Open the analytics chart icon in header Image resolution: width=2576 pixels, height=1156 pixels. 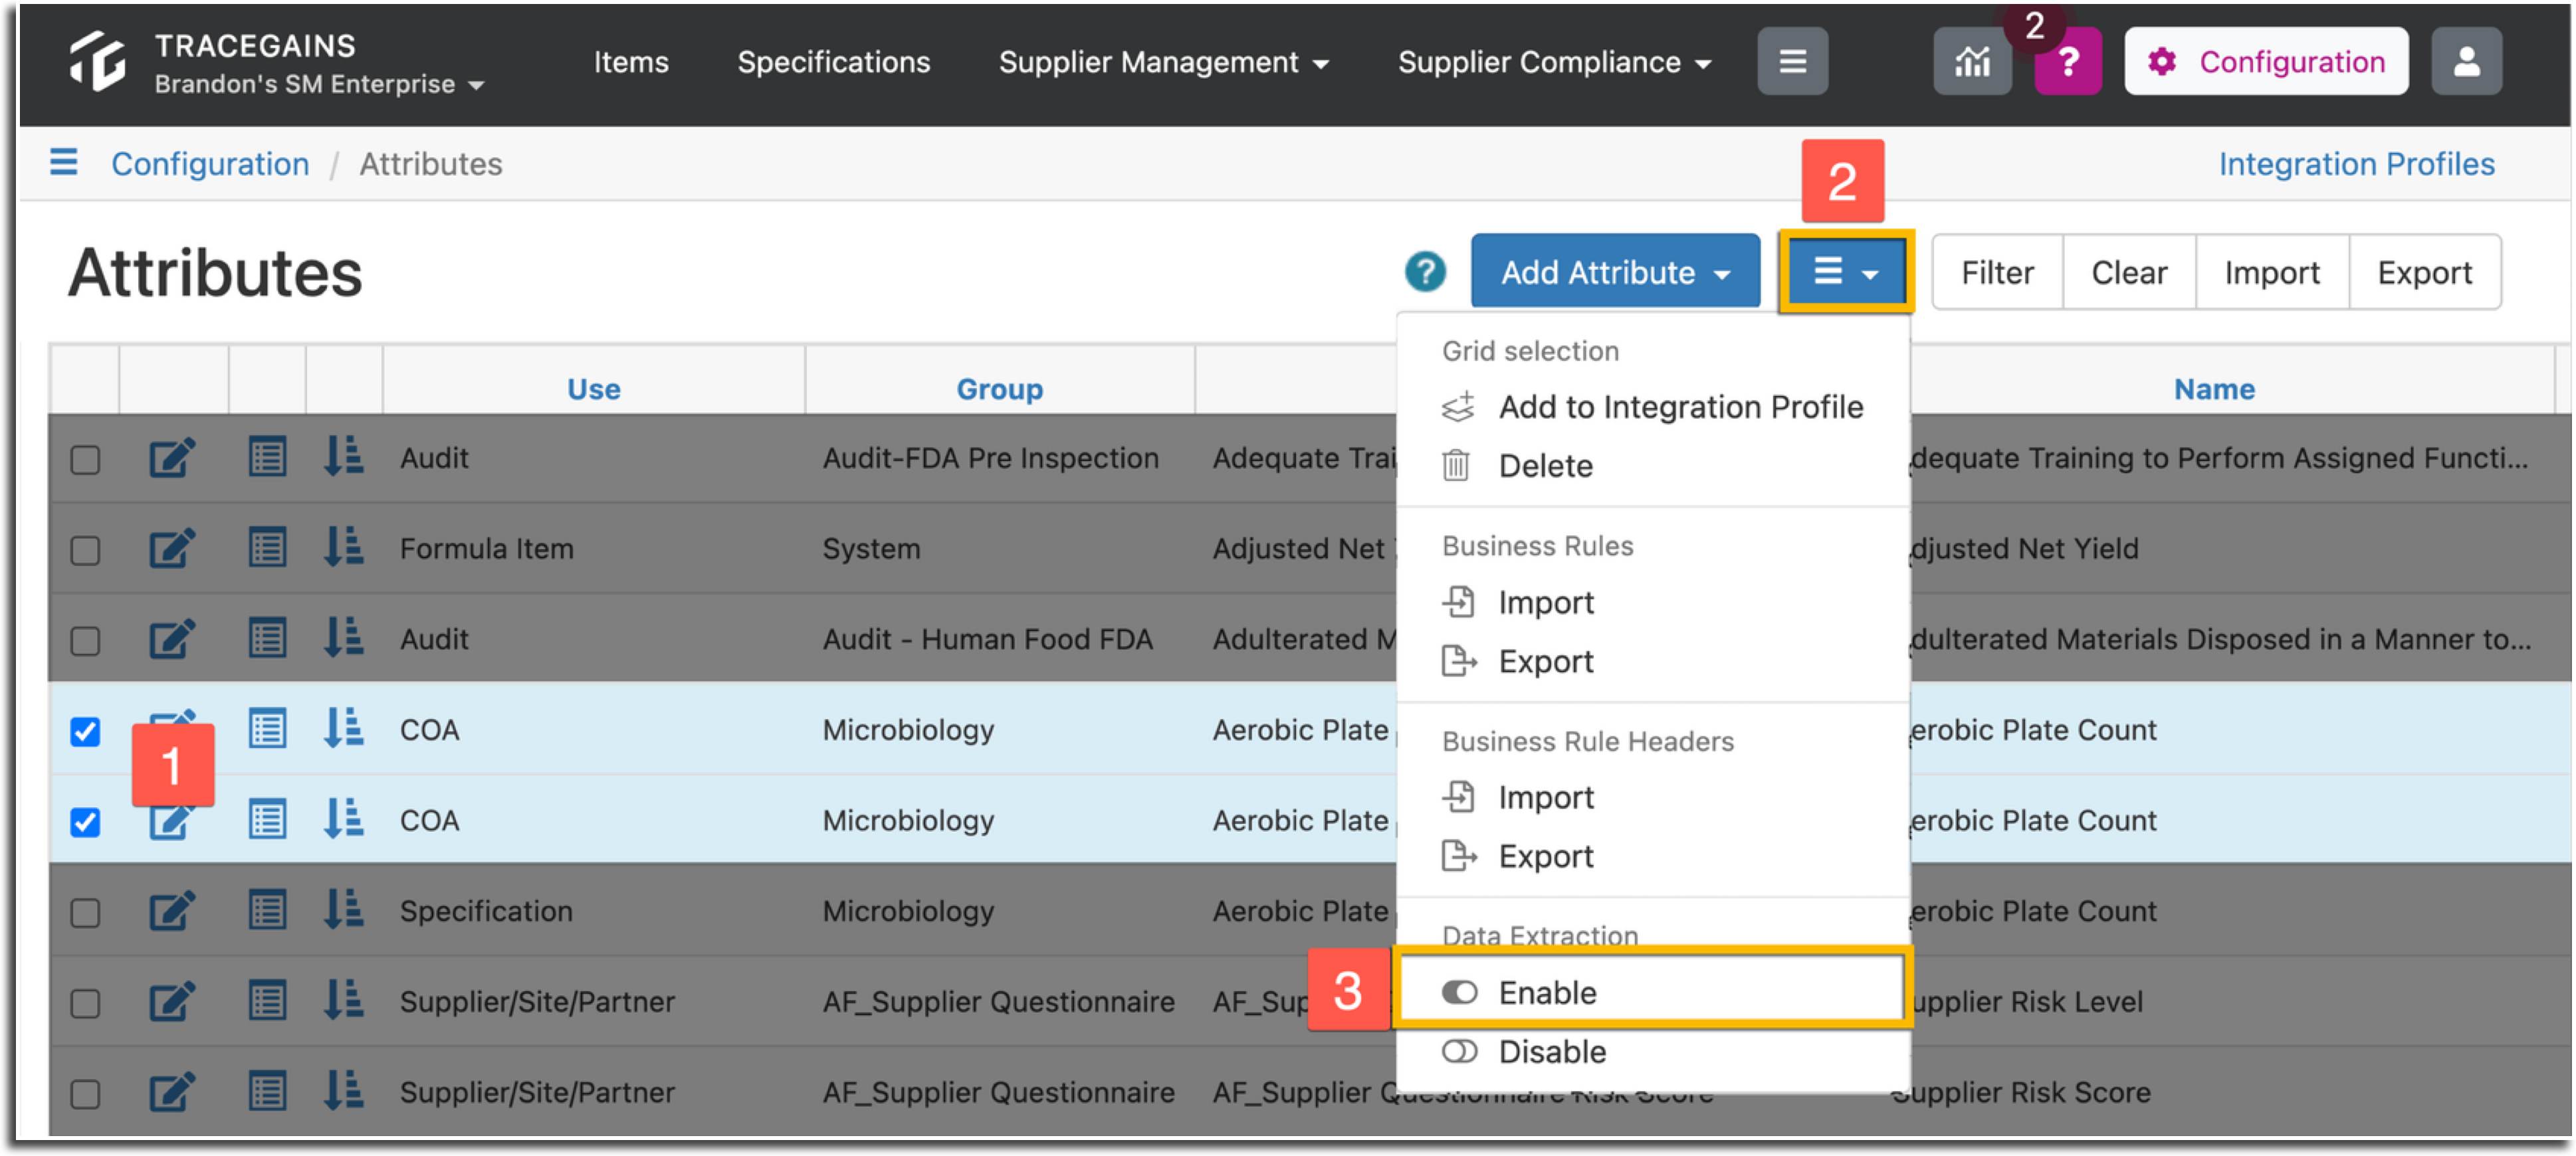coord(1970,62)
